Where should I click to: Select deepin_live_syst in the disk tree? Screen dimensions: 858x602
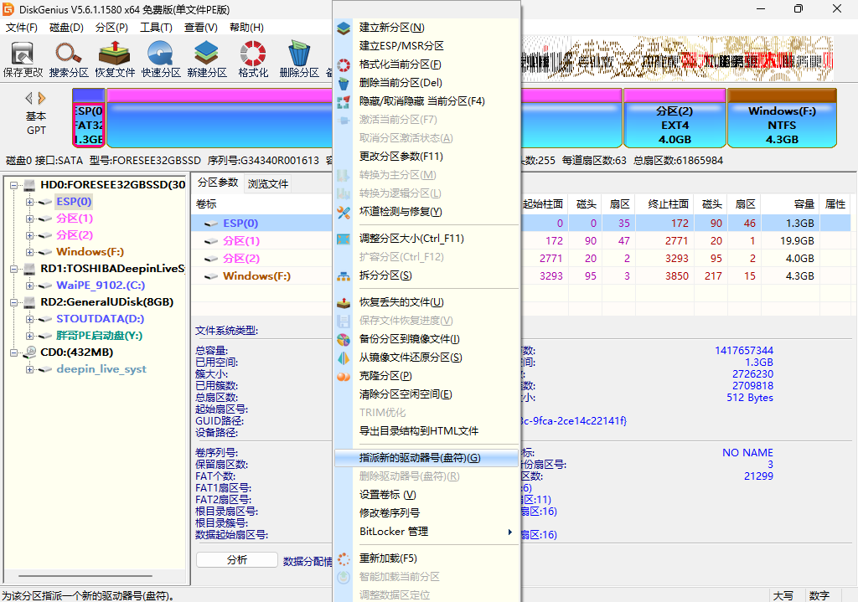(x=101, y=369)
